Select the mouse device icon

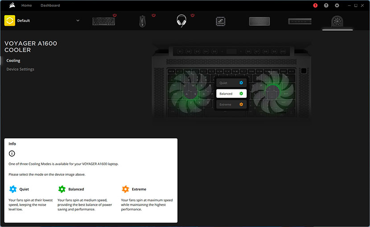[142, 21]
